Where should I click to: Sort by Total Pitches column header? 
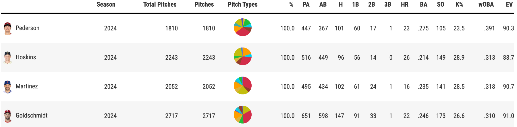pyautogui.click(x=160, y=5)
